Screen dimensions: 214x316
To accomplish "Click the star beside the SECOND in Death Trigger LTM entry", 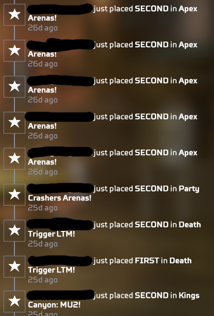I will [x=14, y=230].
